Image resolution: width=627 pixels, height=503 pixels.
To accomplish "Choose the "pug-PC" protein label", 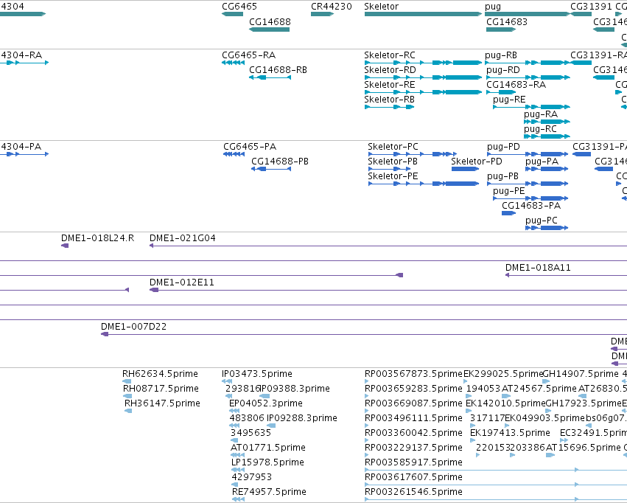I will tap(542, 221).
